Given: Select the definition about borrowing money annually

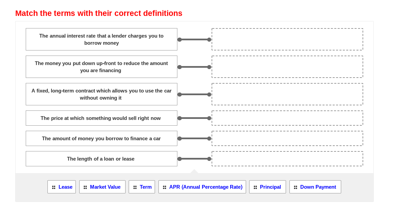Looking at the screenshot, I should coord(101,39).
